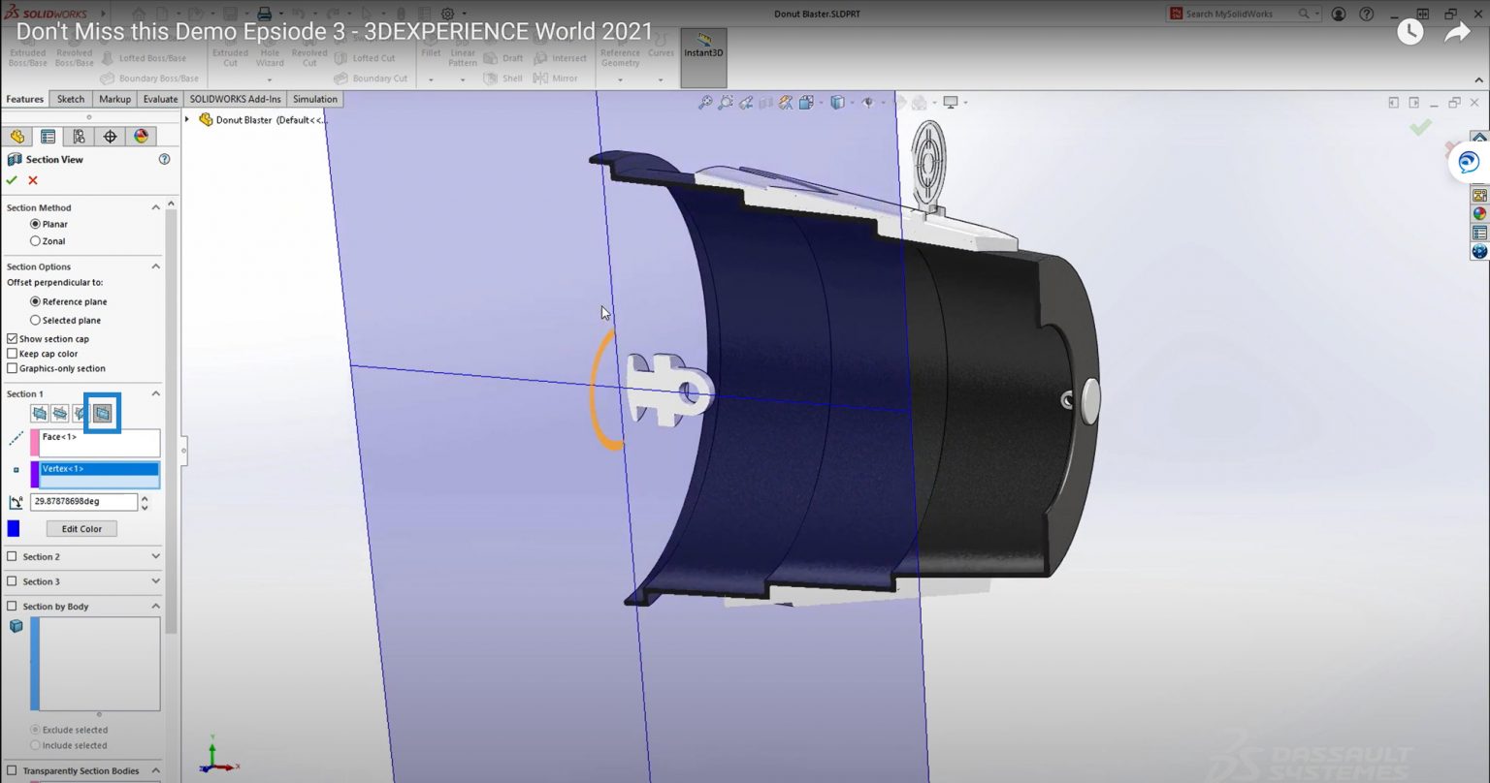The width and height of the screenshot is (1490, 783).
Task: Collapse the Section Options group
Action: click(155, 266)
